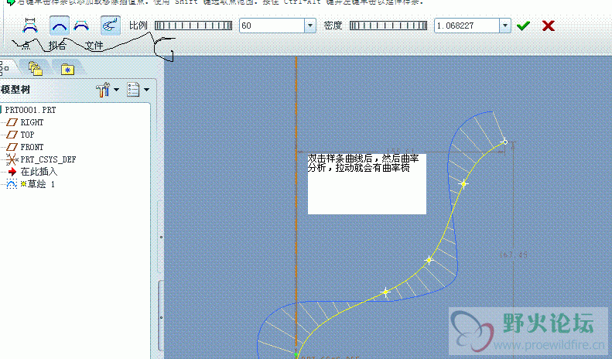Select spline dimension edit mode icon

(30, 26)
